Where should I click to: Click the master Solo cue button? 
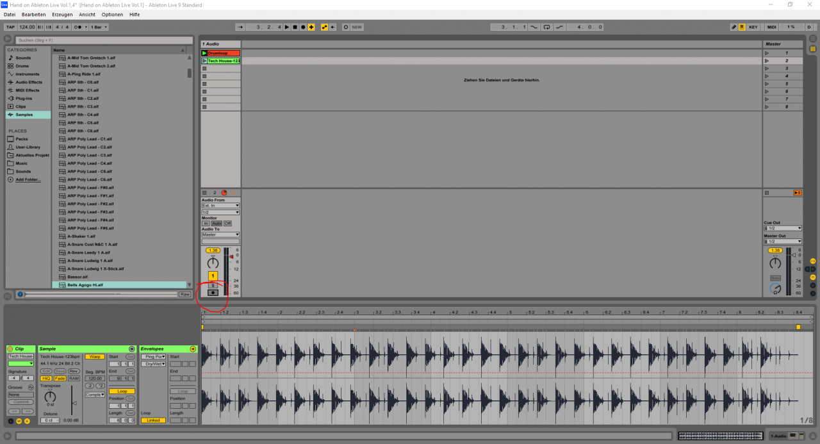[x=775, y=277]
